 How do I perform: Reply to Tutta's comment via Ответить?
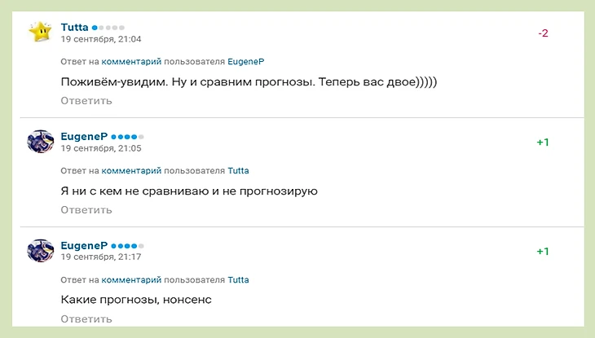(86, 101)
